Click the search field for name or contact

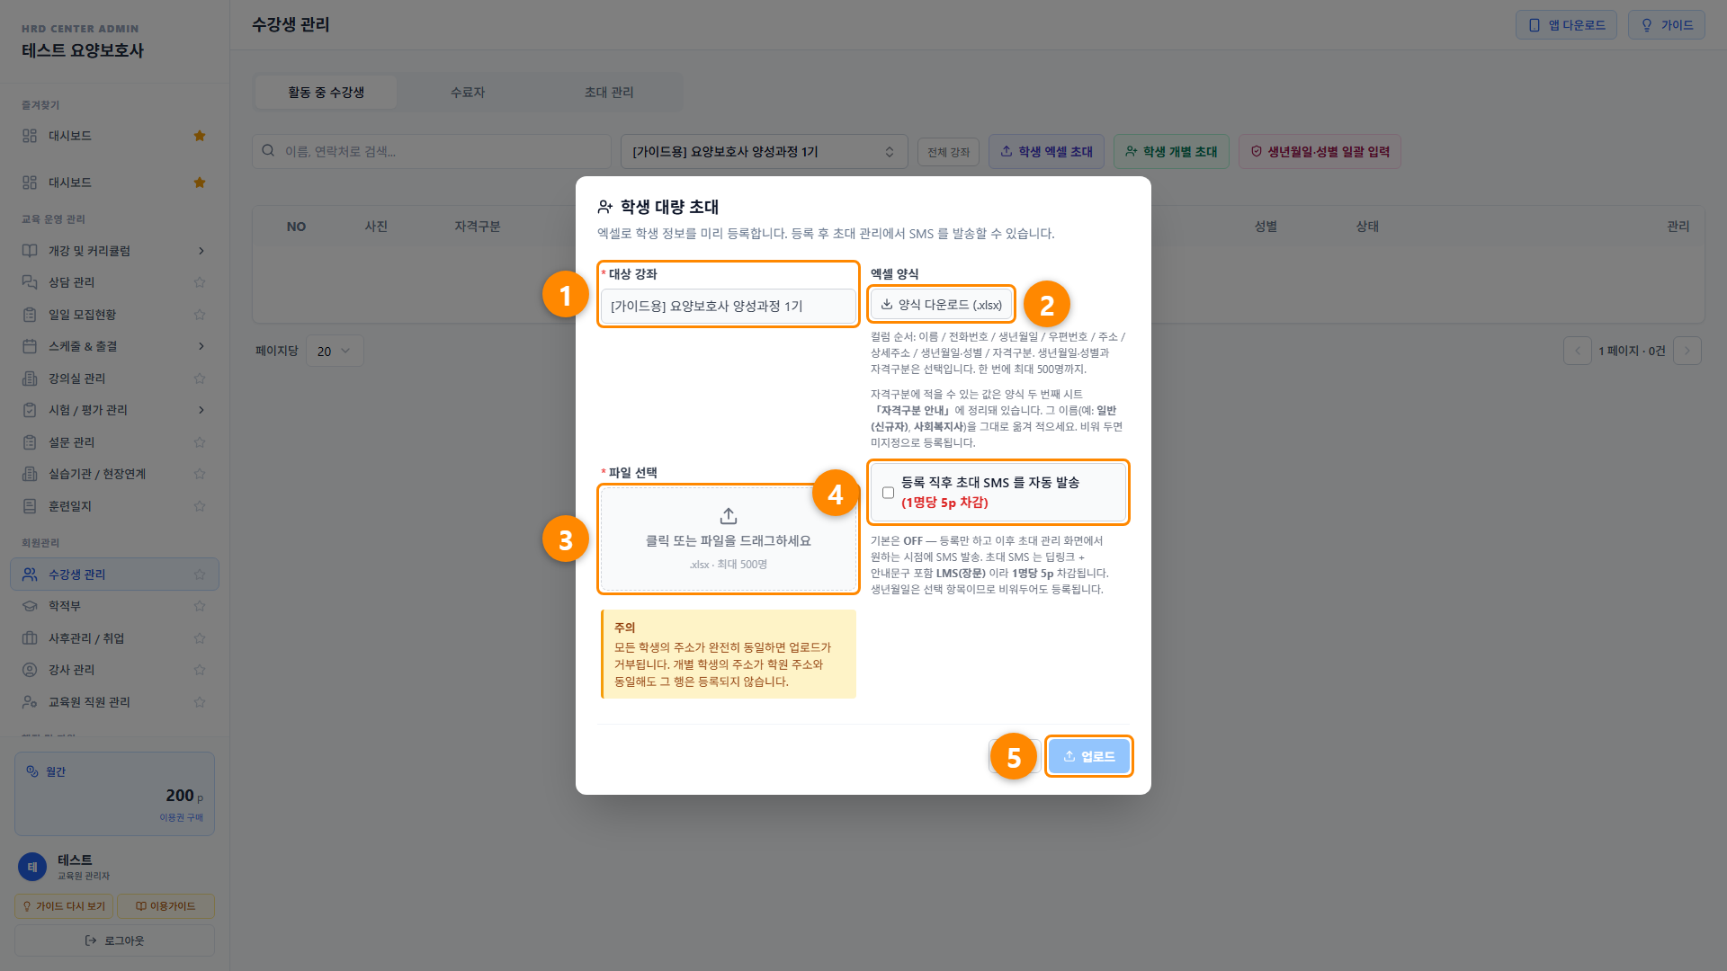(432, 152)
